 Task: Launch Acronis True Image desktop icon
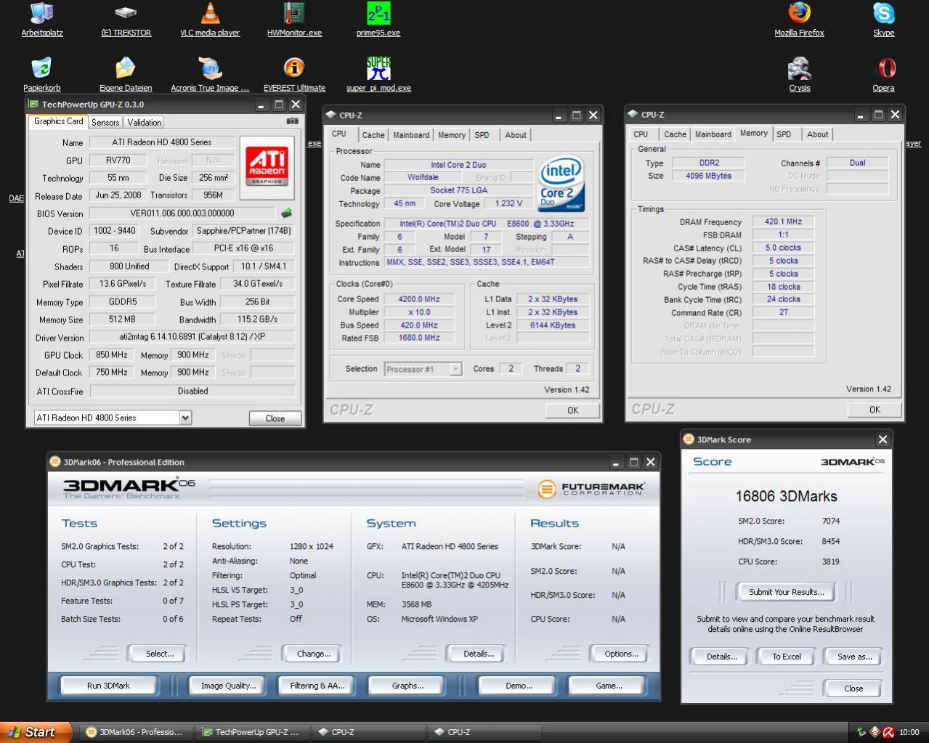coord(210,75)
